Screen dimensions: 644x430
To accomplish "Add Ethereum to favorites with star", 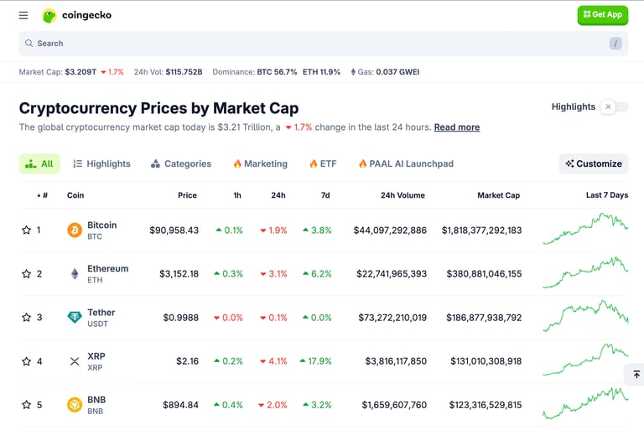I will point(26,274).
